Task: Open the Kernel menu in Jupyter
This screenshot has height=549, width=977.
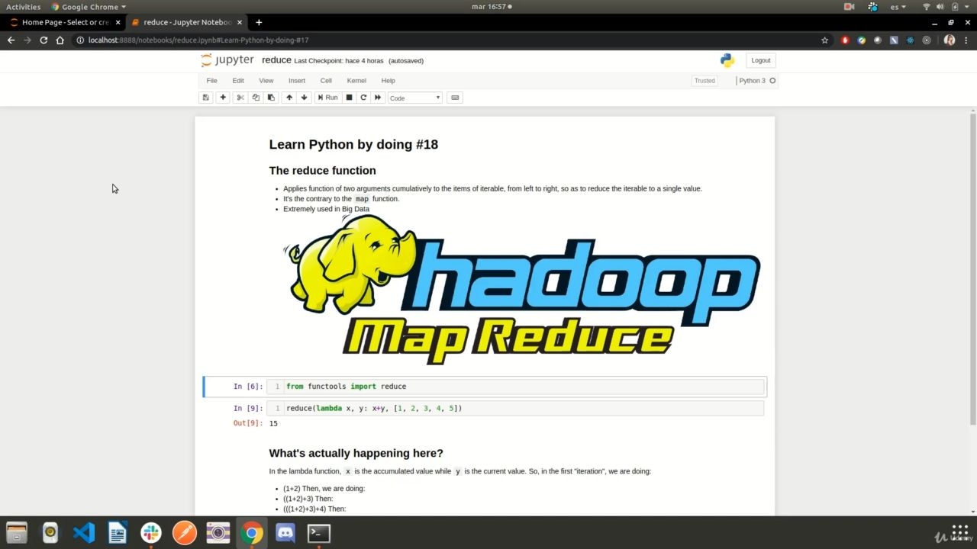Action: [x=356, y=81]
